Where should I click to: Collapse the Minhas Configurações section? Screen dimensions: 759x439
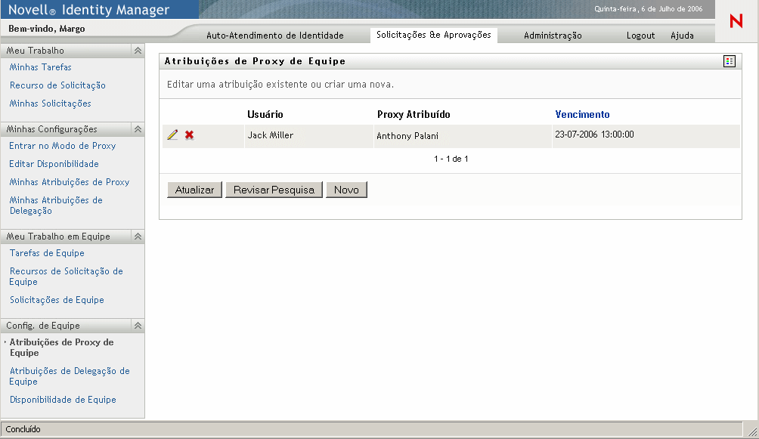tap(138, 129)
